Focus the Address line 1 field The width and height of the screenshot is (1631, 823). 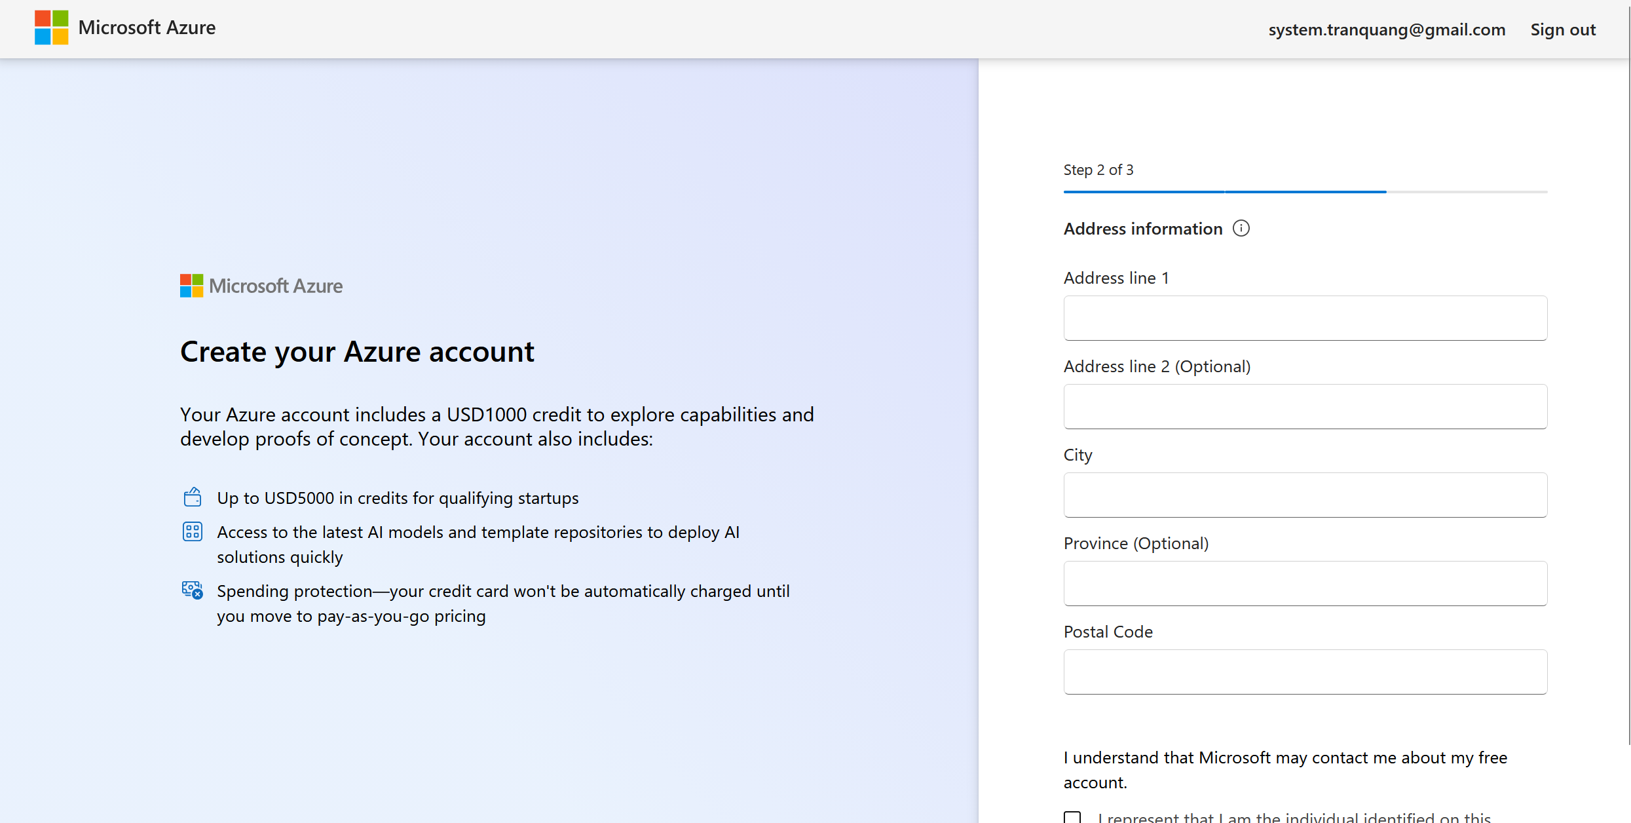(1305, 318)
